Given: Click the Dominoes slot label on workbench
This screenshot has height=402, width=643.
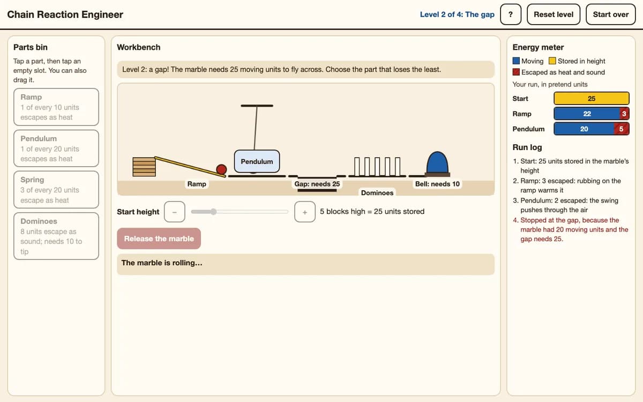Looking at the screenshot, I should (x=377, y=192).
